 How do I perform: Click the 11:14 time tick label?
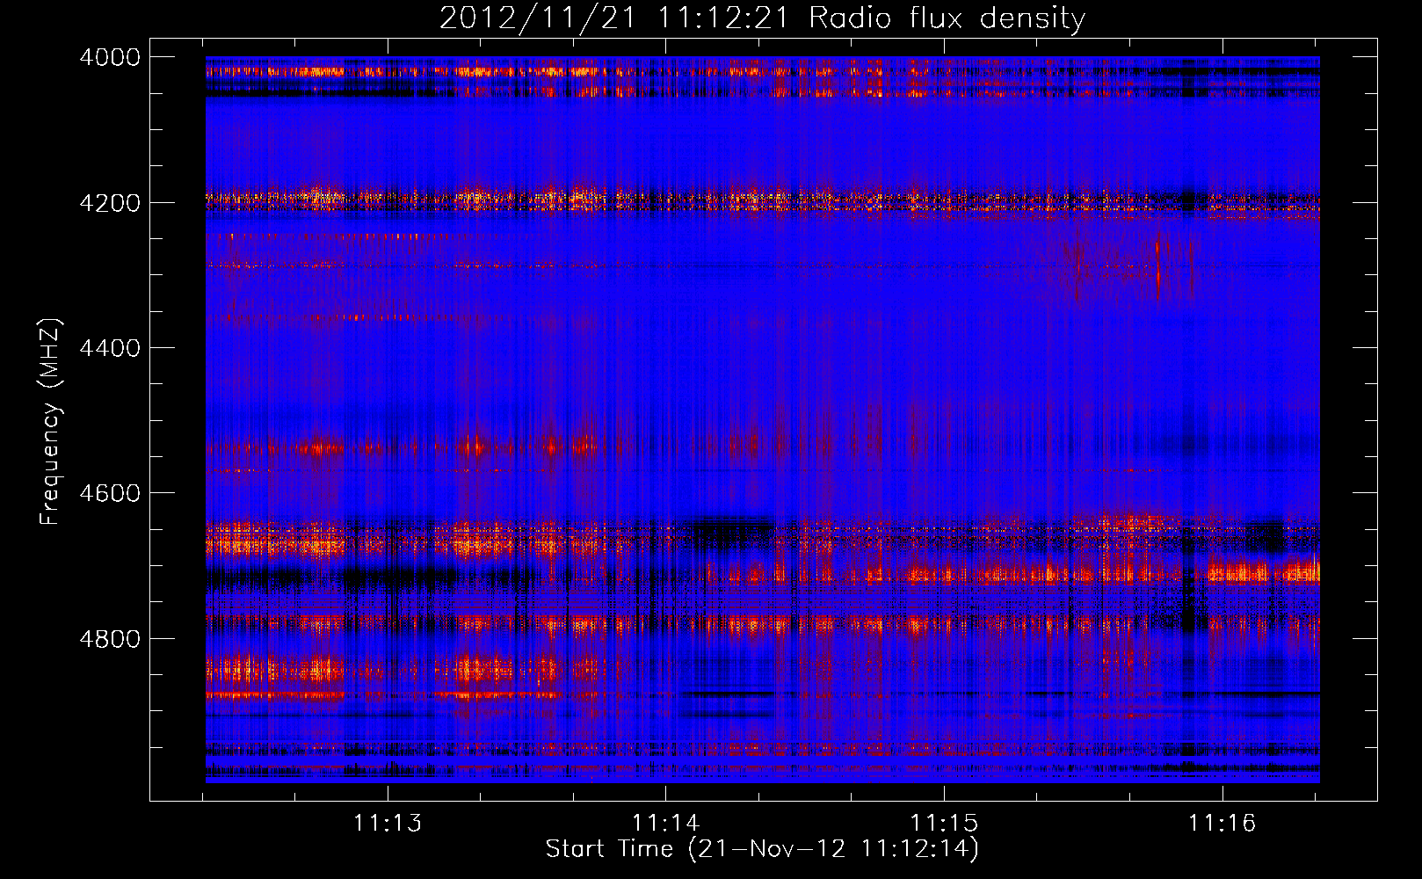666,823
